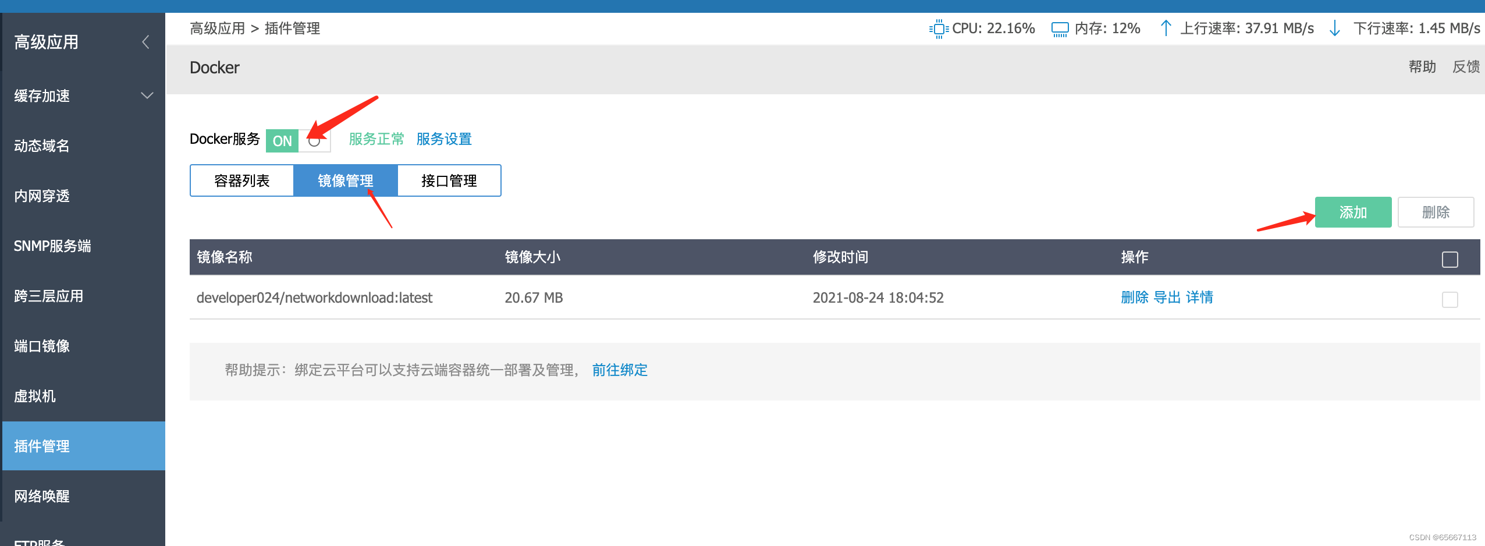Open the 前往绑定 link
The height and width of the screenshot is (546, 1485).
[x=620, y=370]
